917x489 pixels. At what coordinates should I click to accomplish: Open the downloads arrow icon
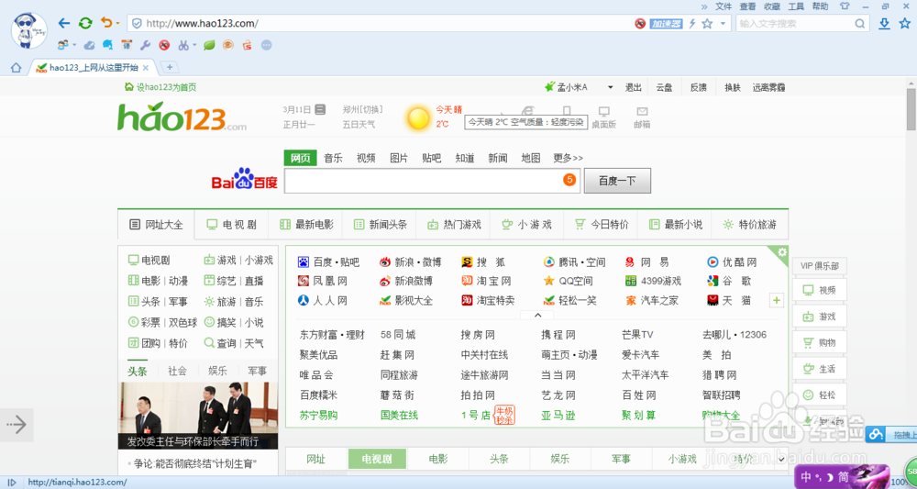click(x=885, y=24)
